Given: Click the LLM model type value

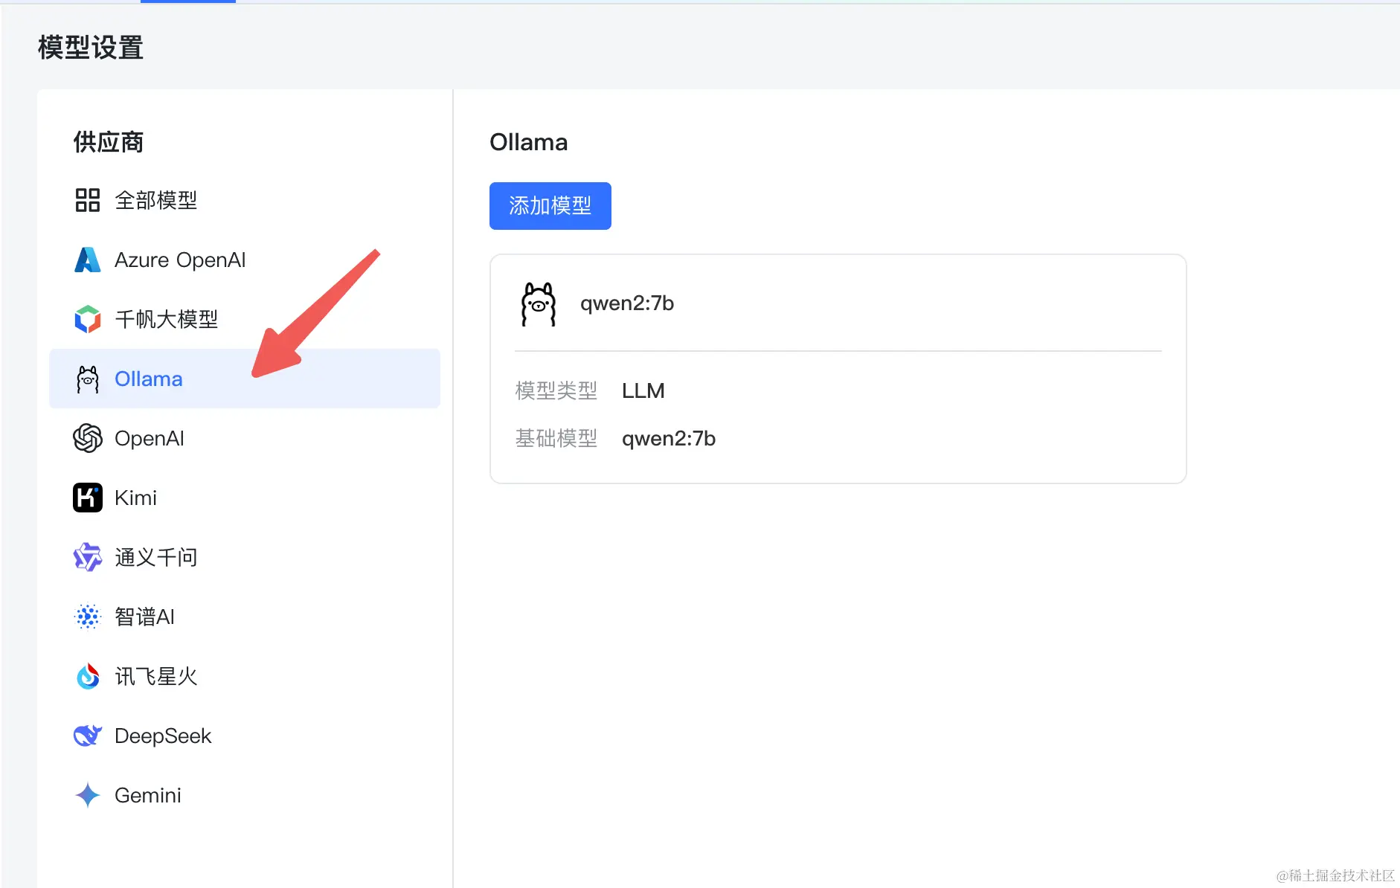Looking at the screenshot, I should click(643, 390).
